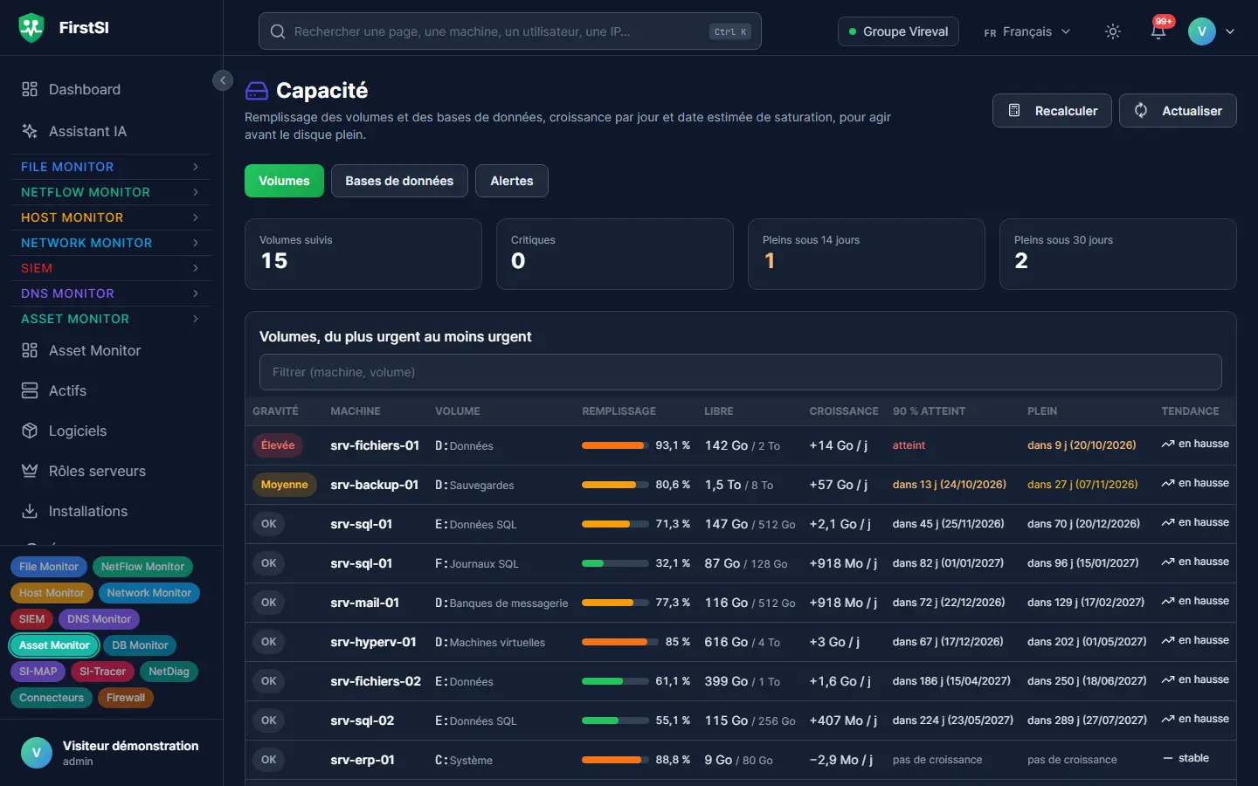Image resolution: width=1258 pixels, height=786 pixels.
Task: Toggle the light/dark theme sun icon
Action: click(1113, 31)
